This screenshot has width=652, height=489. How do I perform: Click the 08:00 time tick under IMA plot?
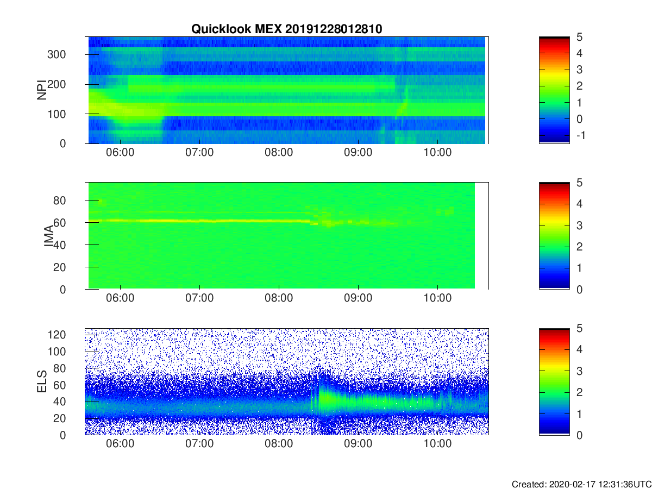[279, 298]
